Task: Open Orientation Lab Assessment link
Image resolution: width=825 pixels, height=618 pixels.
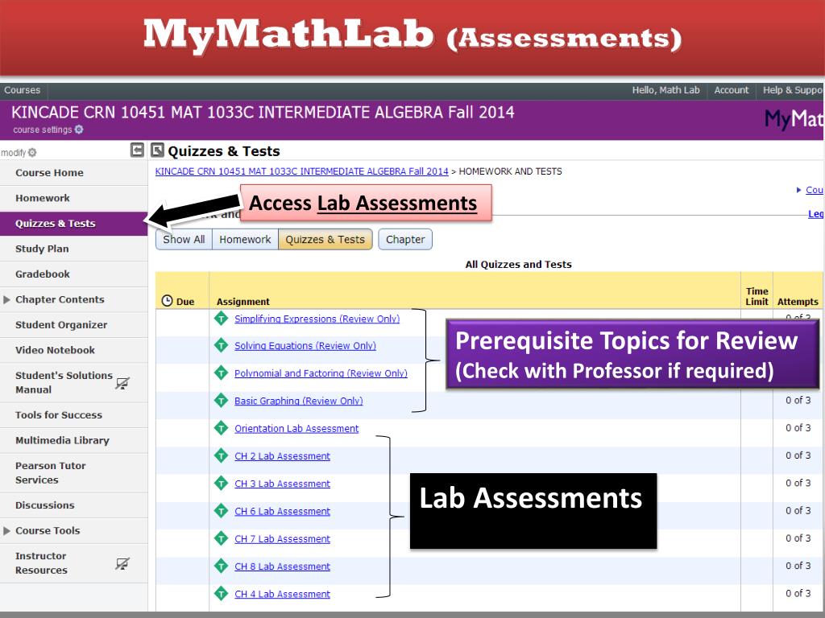Action: [x=296, y=428]
